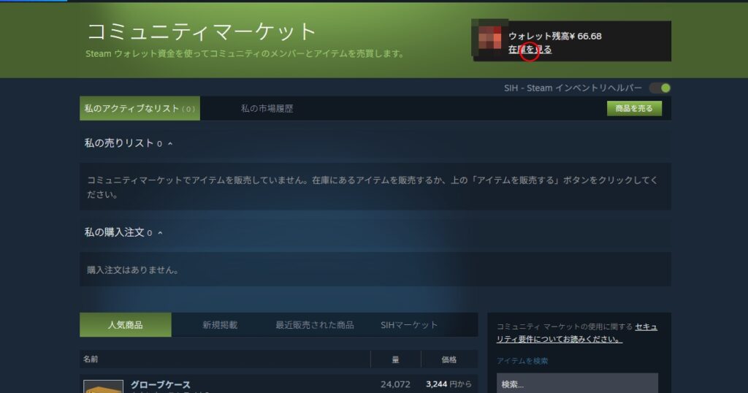Screen dimensions: 748x393
Task: Click the user avatar next to wallet balance
Action: point(489,39)
